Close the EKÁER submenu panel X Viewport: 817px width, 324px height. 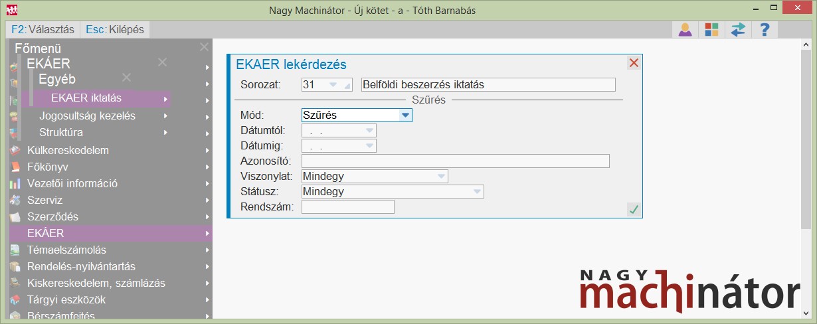point(162,62)
